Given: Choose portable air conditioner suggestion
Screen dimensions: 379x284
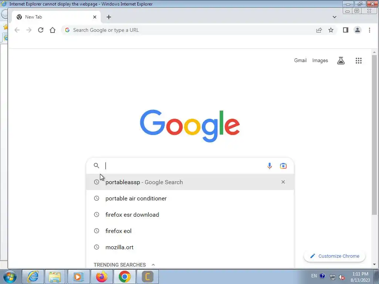Looking at the screenshot, I should coord(190,198).
